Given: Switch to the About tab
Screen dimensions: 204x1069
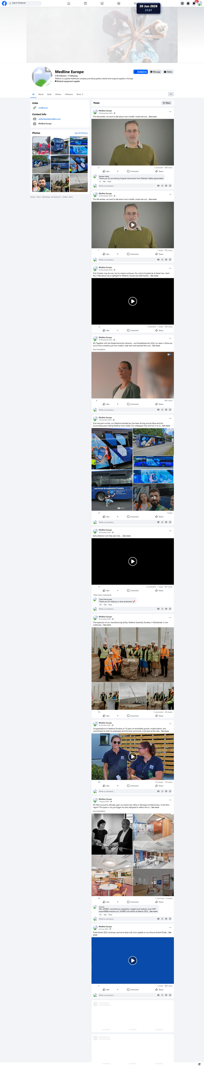Looking at the screenshot, I should coord(40,94).
